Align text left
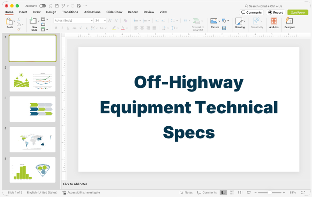Screen dimensions: 312x197 pos(136,28)
